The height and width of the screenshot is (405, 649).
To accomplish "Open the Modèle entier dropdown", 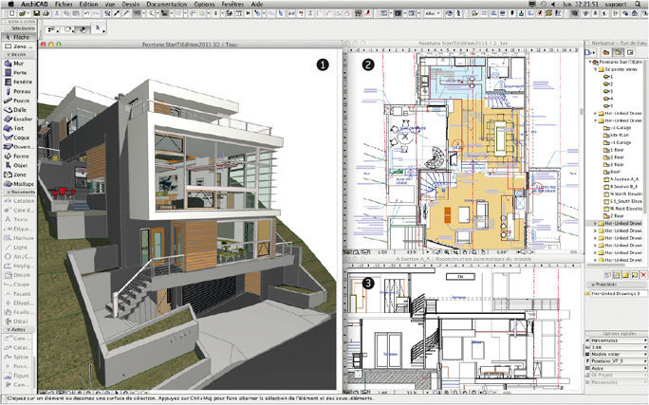I will [616, 355].
